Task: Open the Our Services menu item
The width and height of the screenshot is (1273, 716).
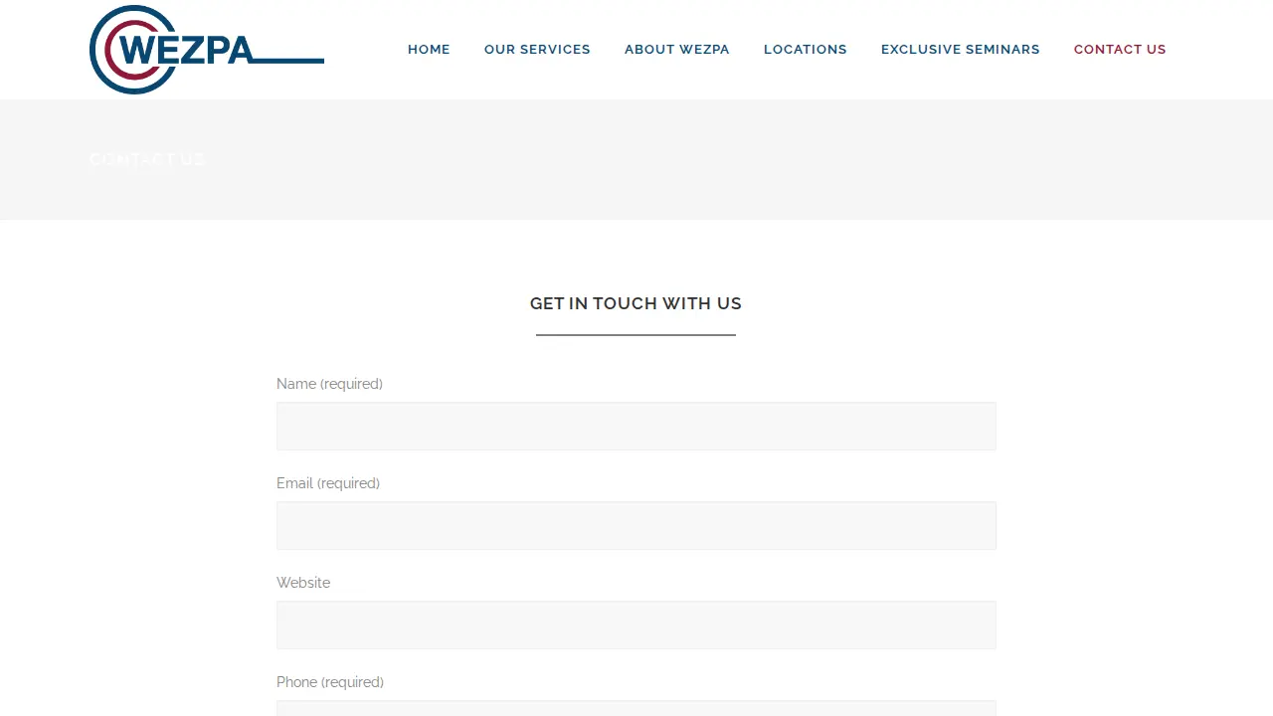Action: [537, 50]
